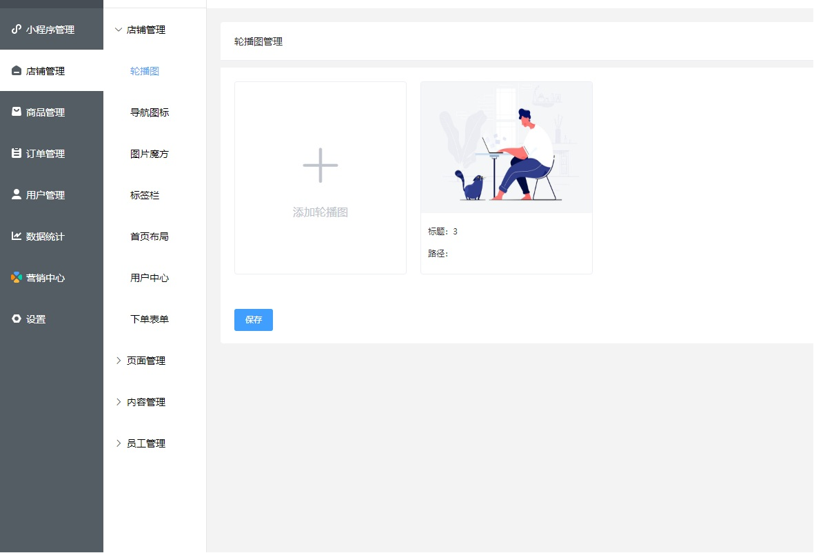Click the 标题: 3 text
814x553 pixels.
(442, 232)
